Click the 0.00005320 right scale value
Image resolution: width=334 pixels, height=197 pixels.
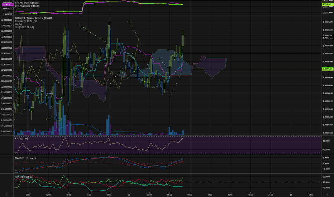(328, 22)
